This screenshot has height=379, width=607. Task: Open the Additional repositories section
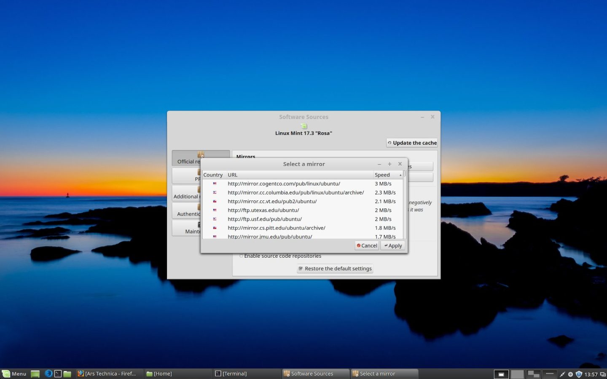coord(191,194)
